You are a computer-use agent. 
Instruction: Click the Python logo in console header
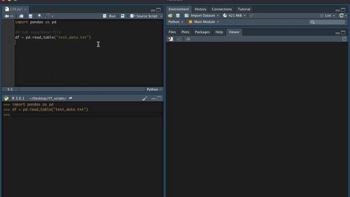tap(6, 99)
